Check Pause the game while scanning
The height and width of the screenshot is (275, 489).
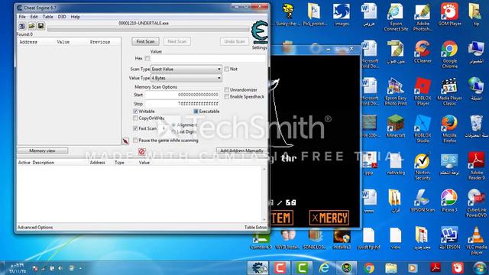[x=135, y=141]
